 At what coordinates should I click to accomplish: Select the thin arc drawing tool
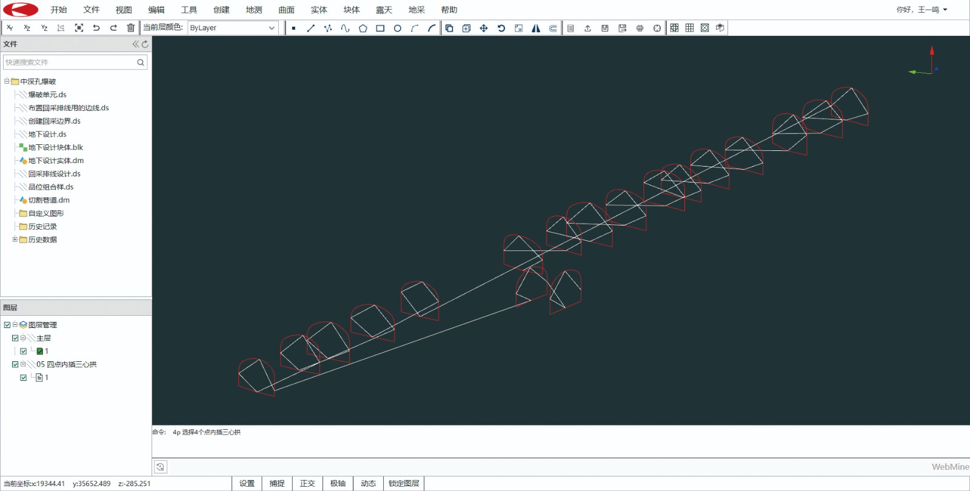[415, 28]
